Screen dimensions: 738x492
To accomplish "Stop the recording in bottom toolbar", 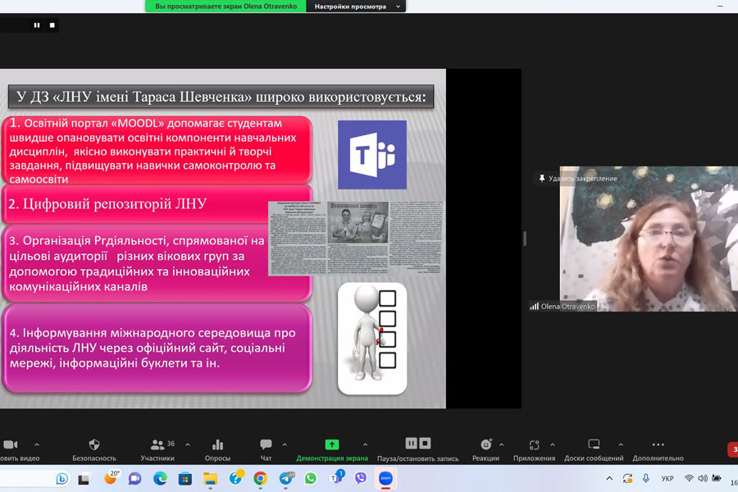I will point(424,444).
